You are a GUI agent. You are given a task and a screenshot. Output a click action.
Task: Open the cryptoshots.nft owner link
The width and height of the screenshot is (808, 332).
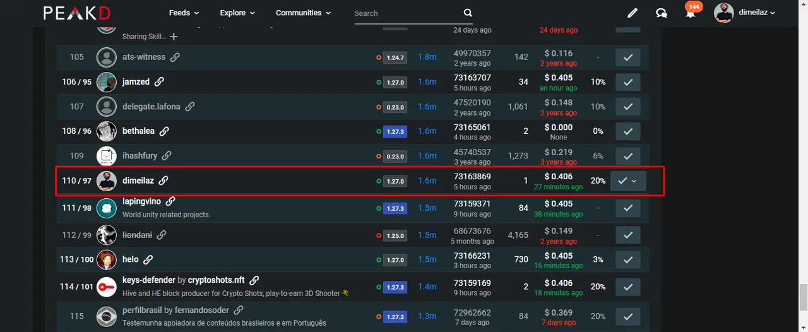[x=217, y=280]
